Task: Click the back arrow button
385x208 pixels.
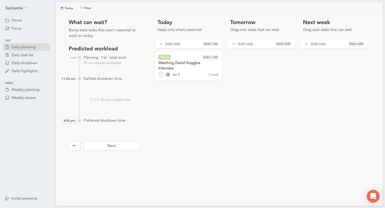Action: (74, 146)
